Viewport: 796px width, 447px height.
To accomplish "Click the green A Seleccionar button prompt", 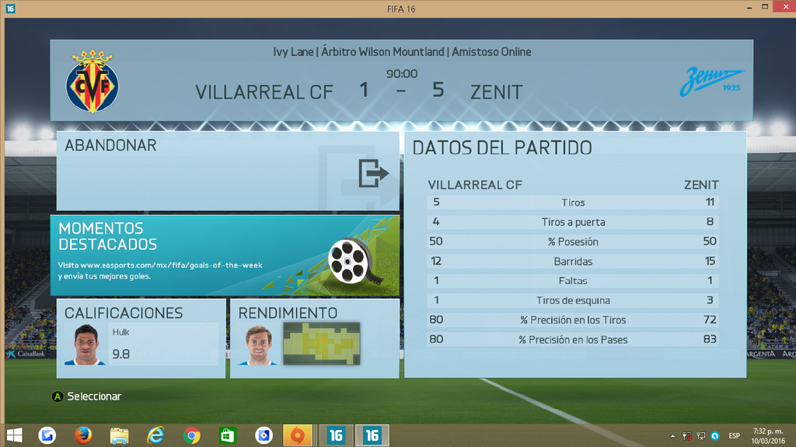I will coord(87,397).
